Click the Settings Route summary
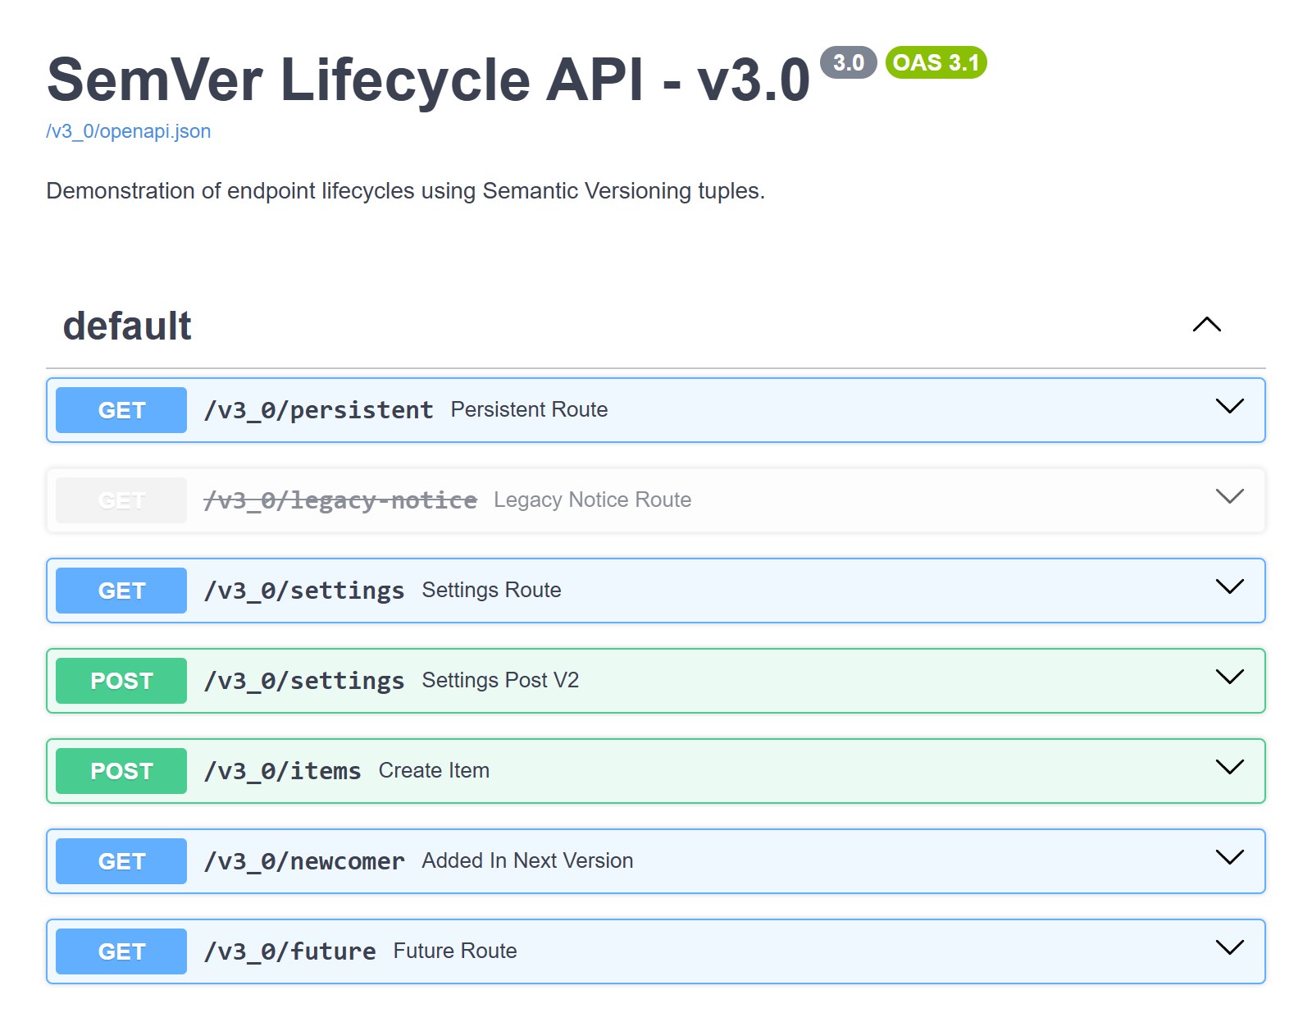The image size is (1312, 1022). pos(491,590)
